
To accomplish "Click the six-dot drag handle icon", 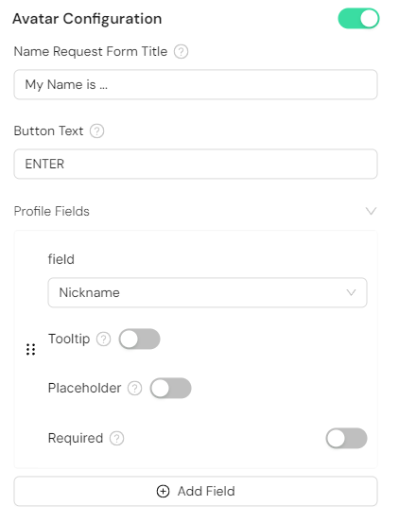I will click(30, 349).
